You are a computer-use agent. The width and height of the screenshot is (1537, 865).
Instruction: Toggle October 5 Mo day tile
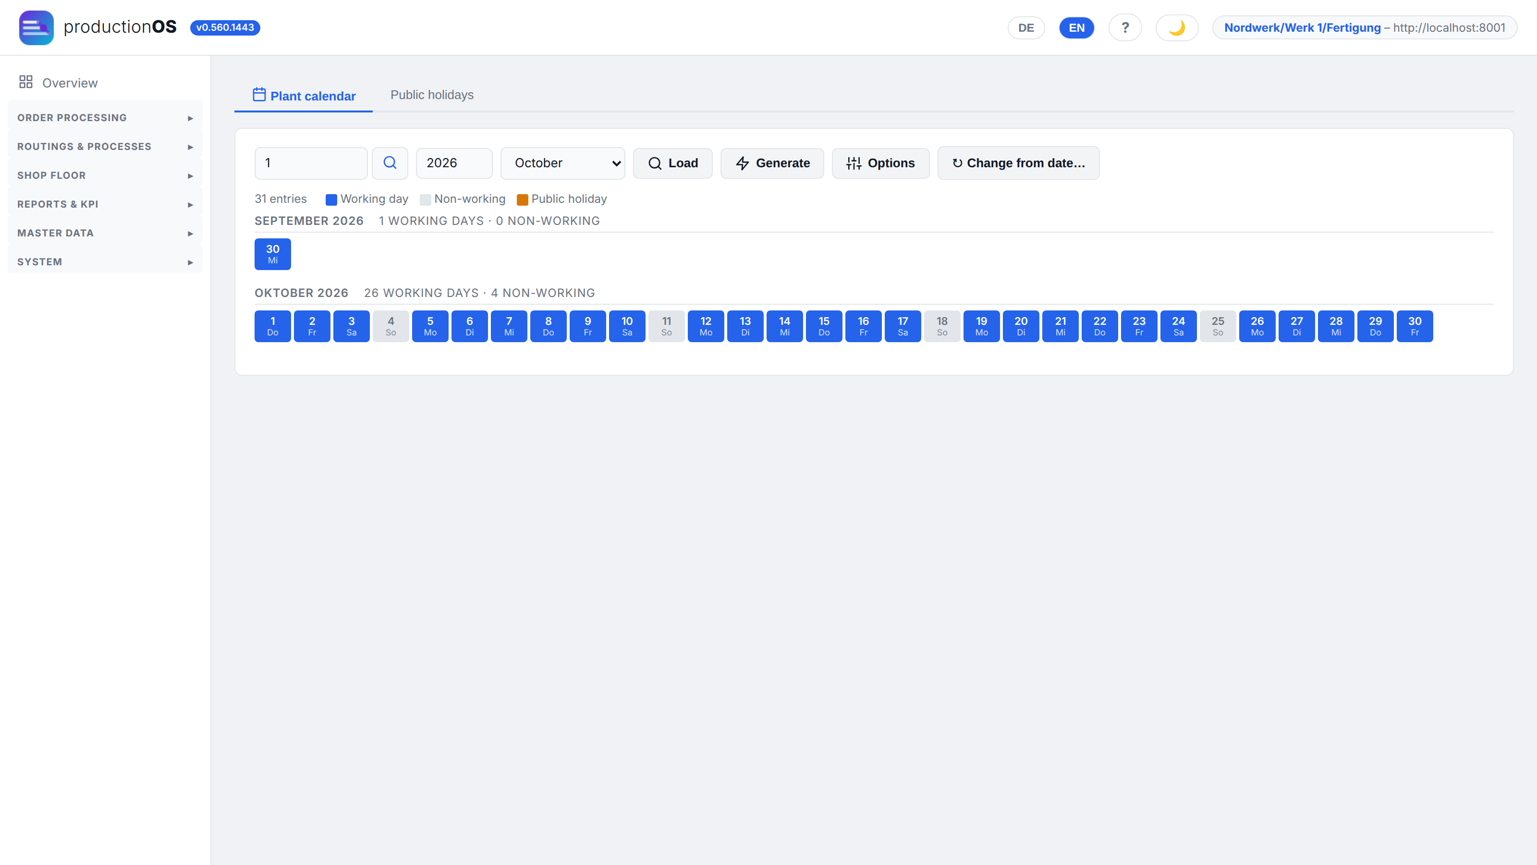pos(430,326)
